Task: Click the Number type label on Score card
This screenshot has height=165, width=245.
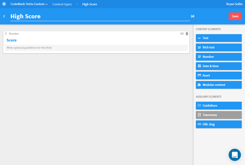Action: click(x=14, y=33)
